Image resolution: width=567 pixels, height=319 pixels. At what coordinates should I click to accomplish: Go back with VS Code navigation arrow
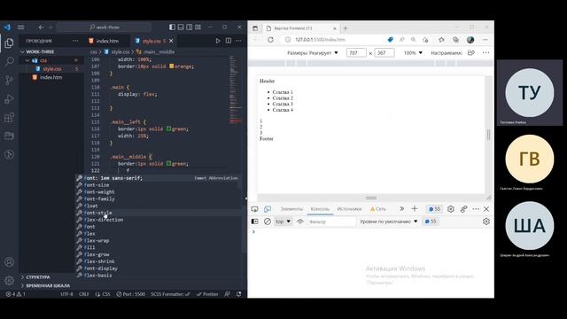click(42, 27)
